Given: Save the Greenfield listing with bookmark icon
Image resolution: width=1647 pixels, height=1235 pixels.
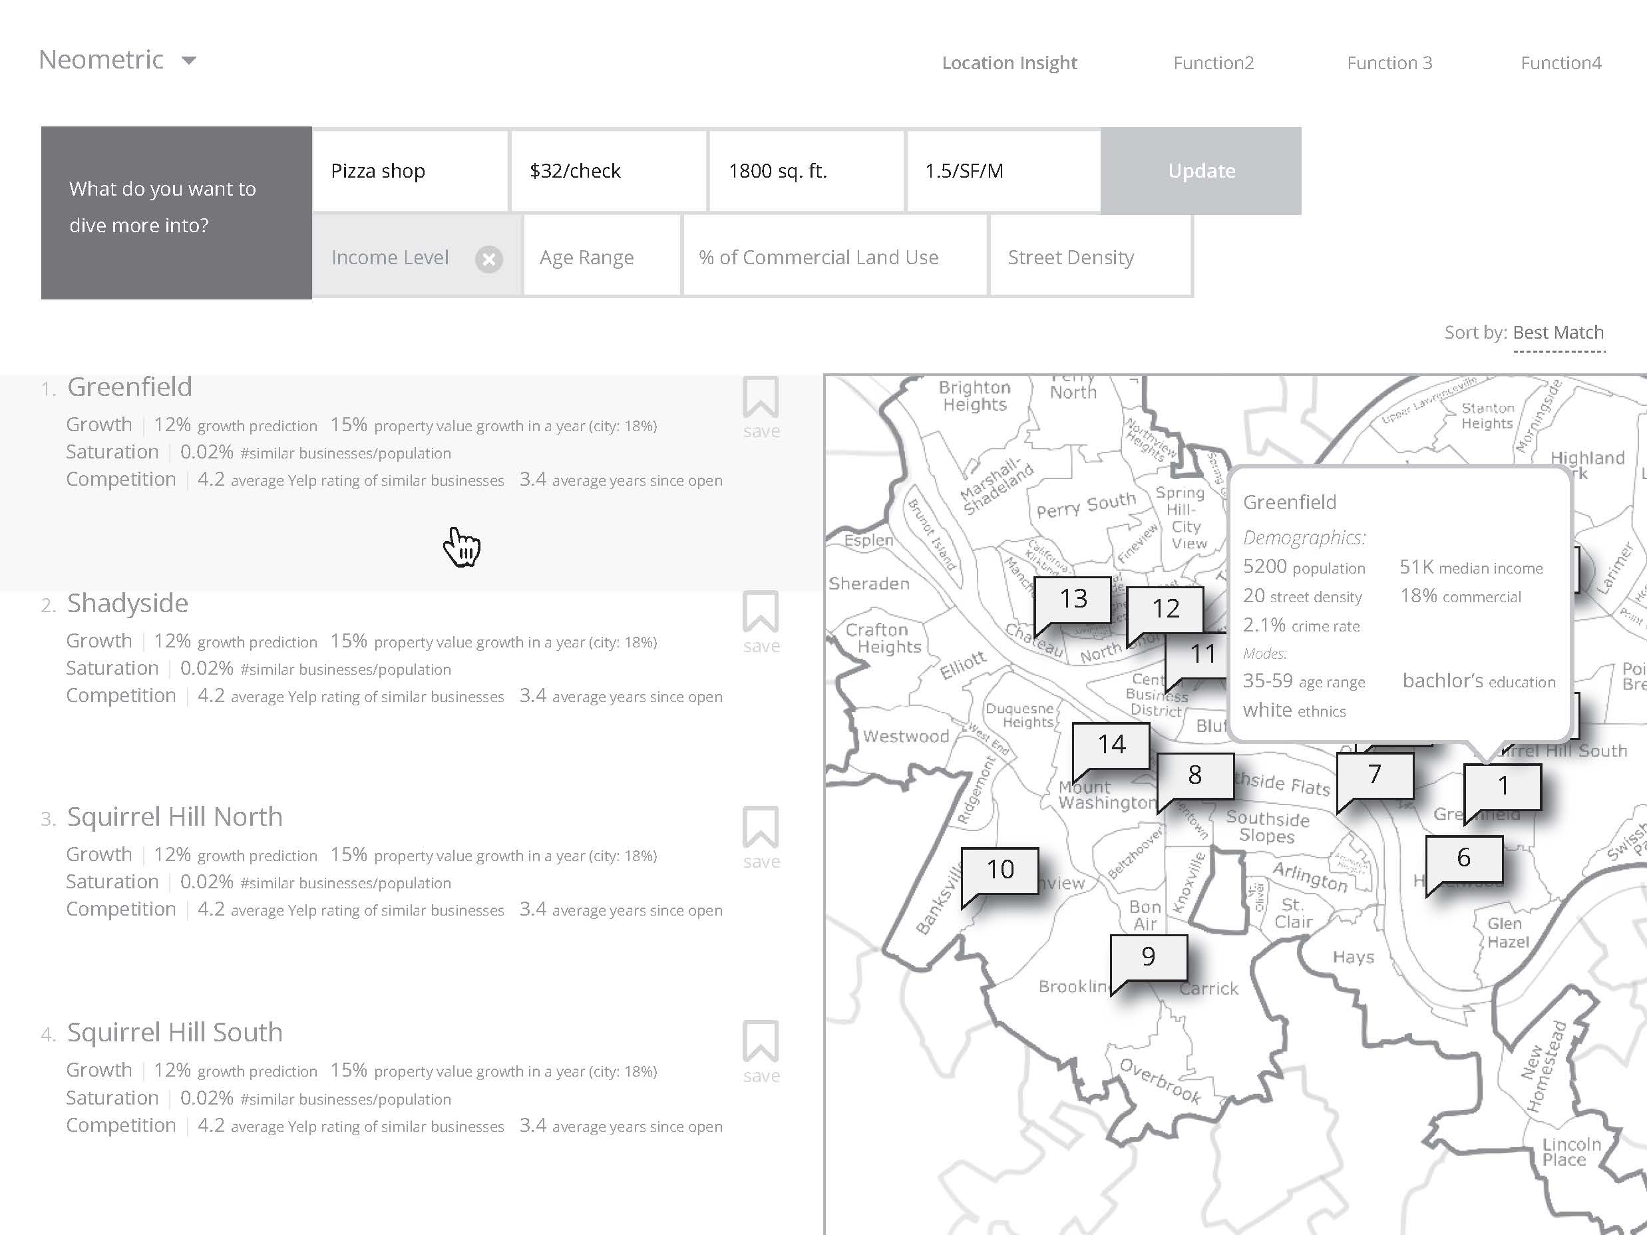Looking at the screenshot, I should (760, 397).
